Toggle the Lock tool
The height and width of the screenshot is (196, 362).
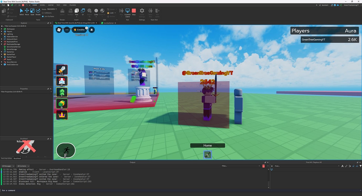click(110, 13)
